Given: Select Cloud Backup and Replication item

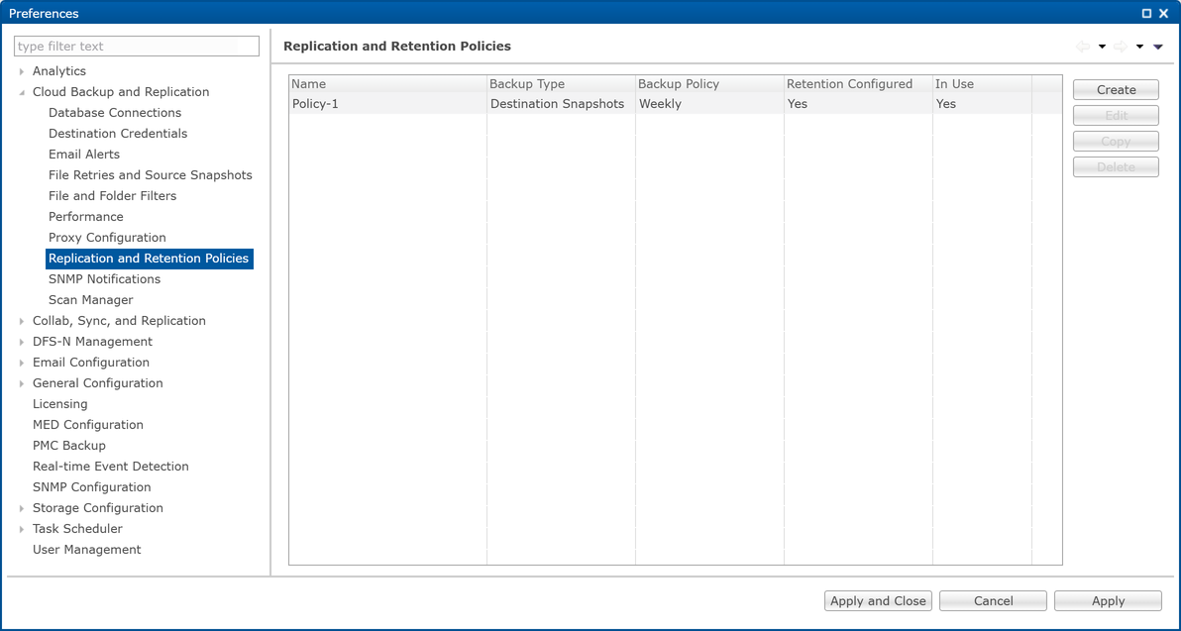Looking at the screenshot, I should pyautogui.click(x=121, y=92).
